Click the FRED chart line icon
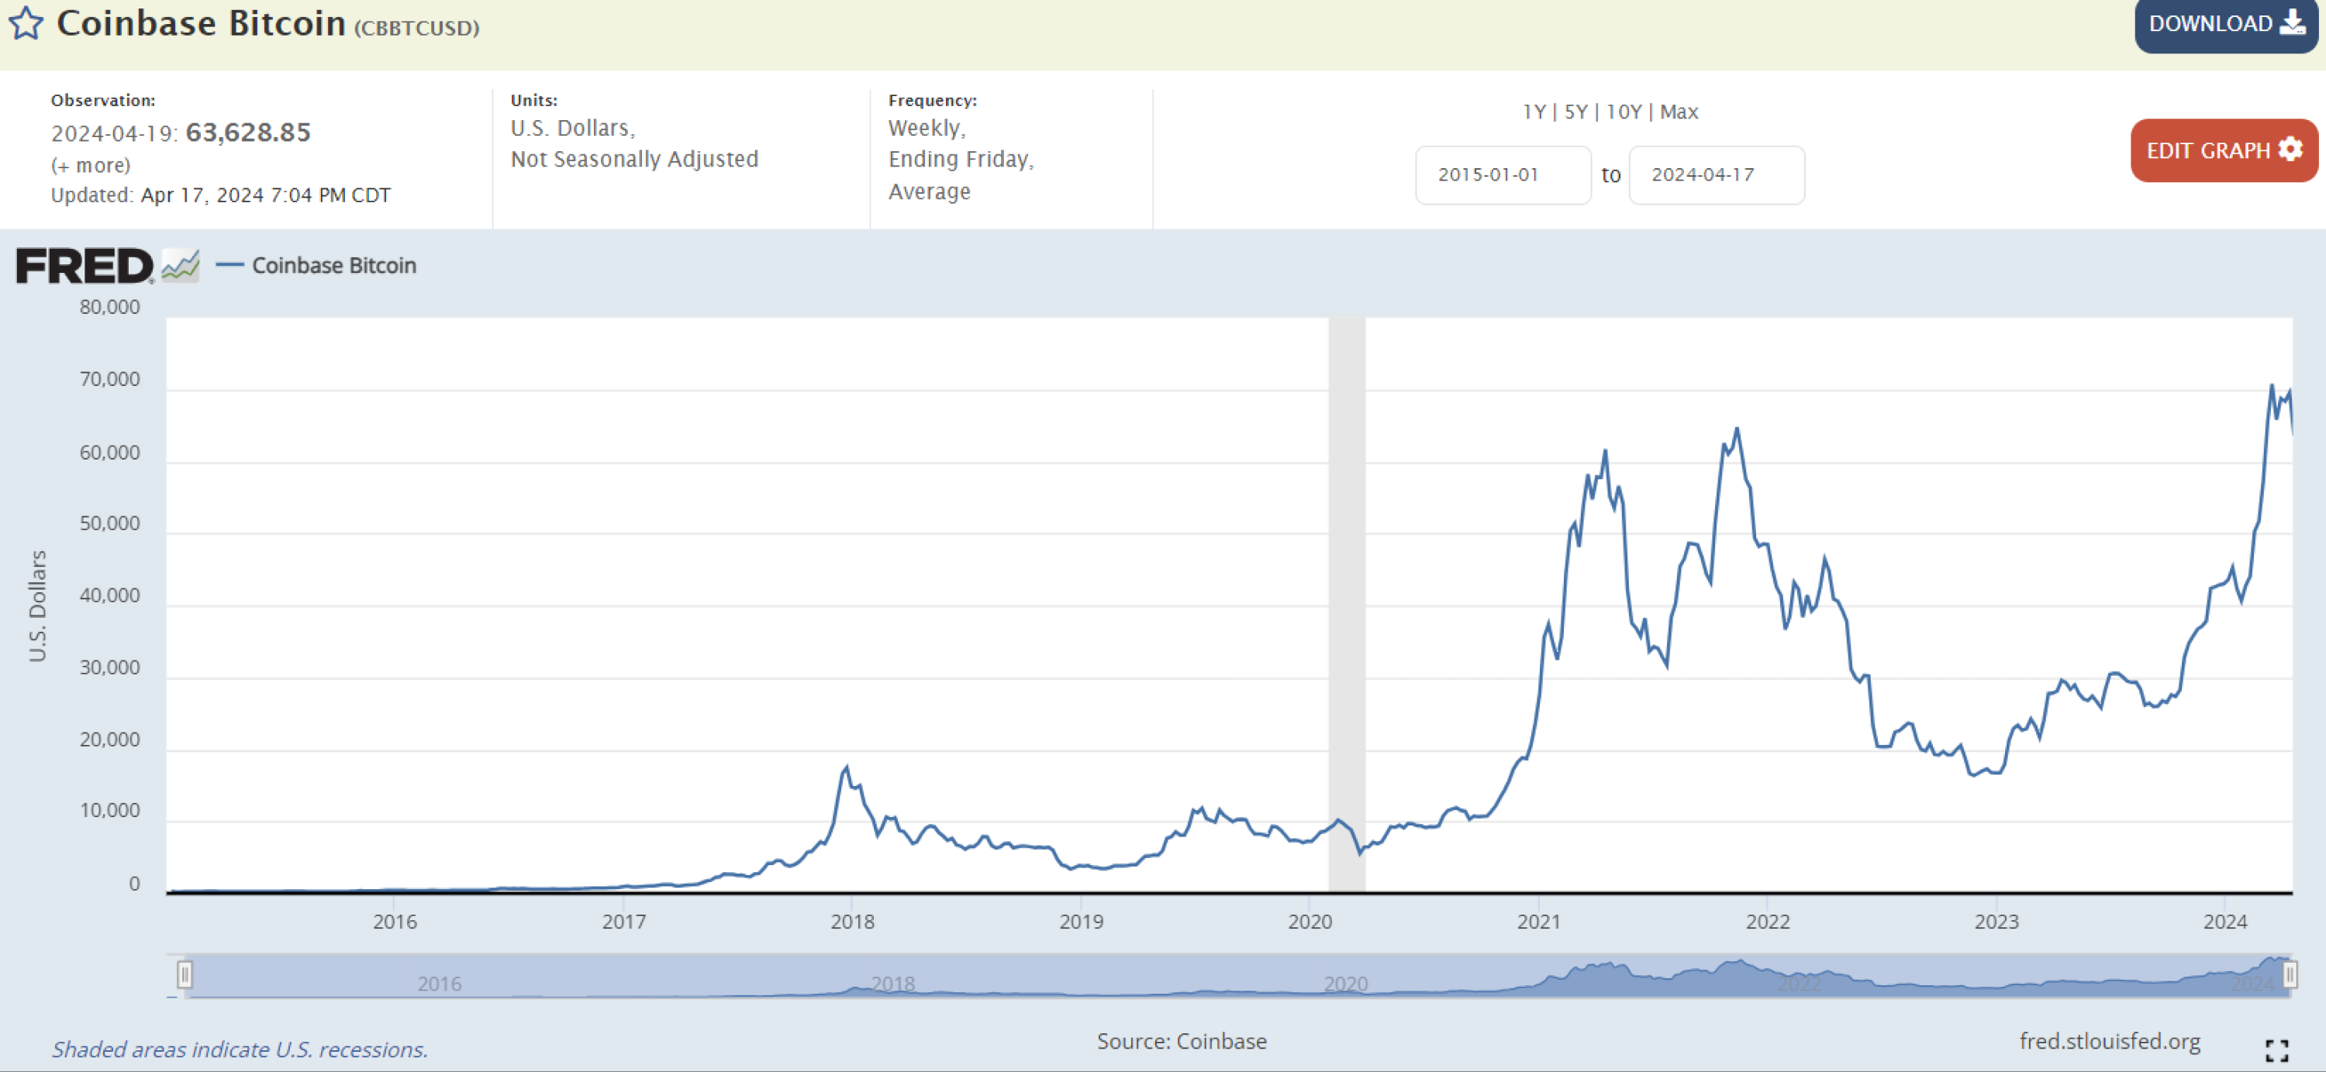This screenshot has width=2326, height=1072. pyautogui.click(x=181, y=266)
